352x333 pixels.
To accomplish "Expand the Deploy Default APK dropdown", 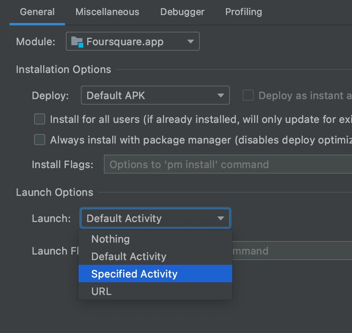I will coord(155,95).
